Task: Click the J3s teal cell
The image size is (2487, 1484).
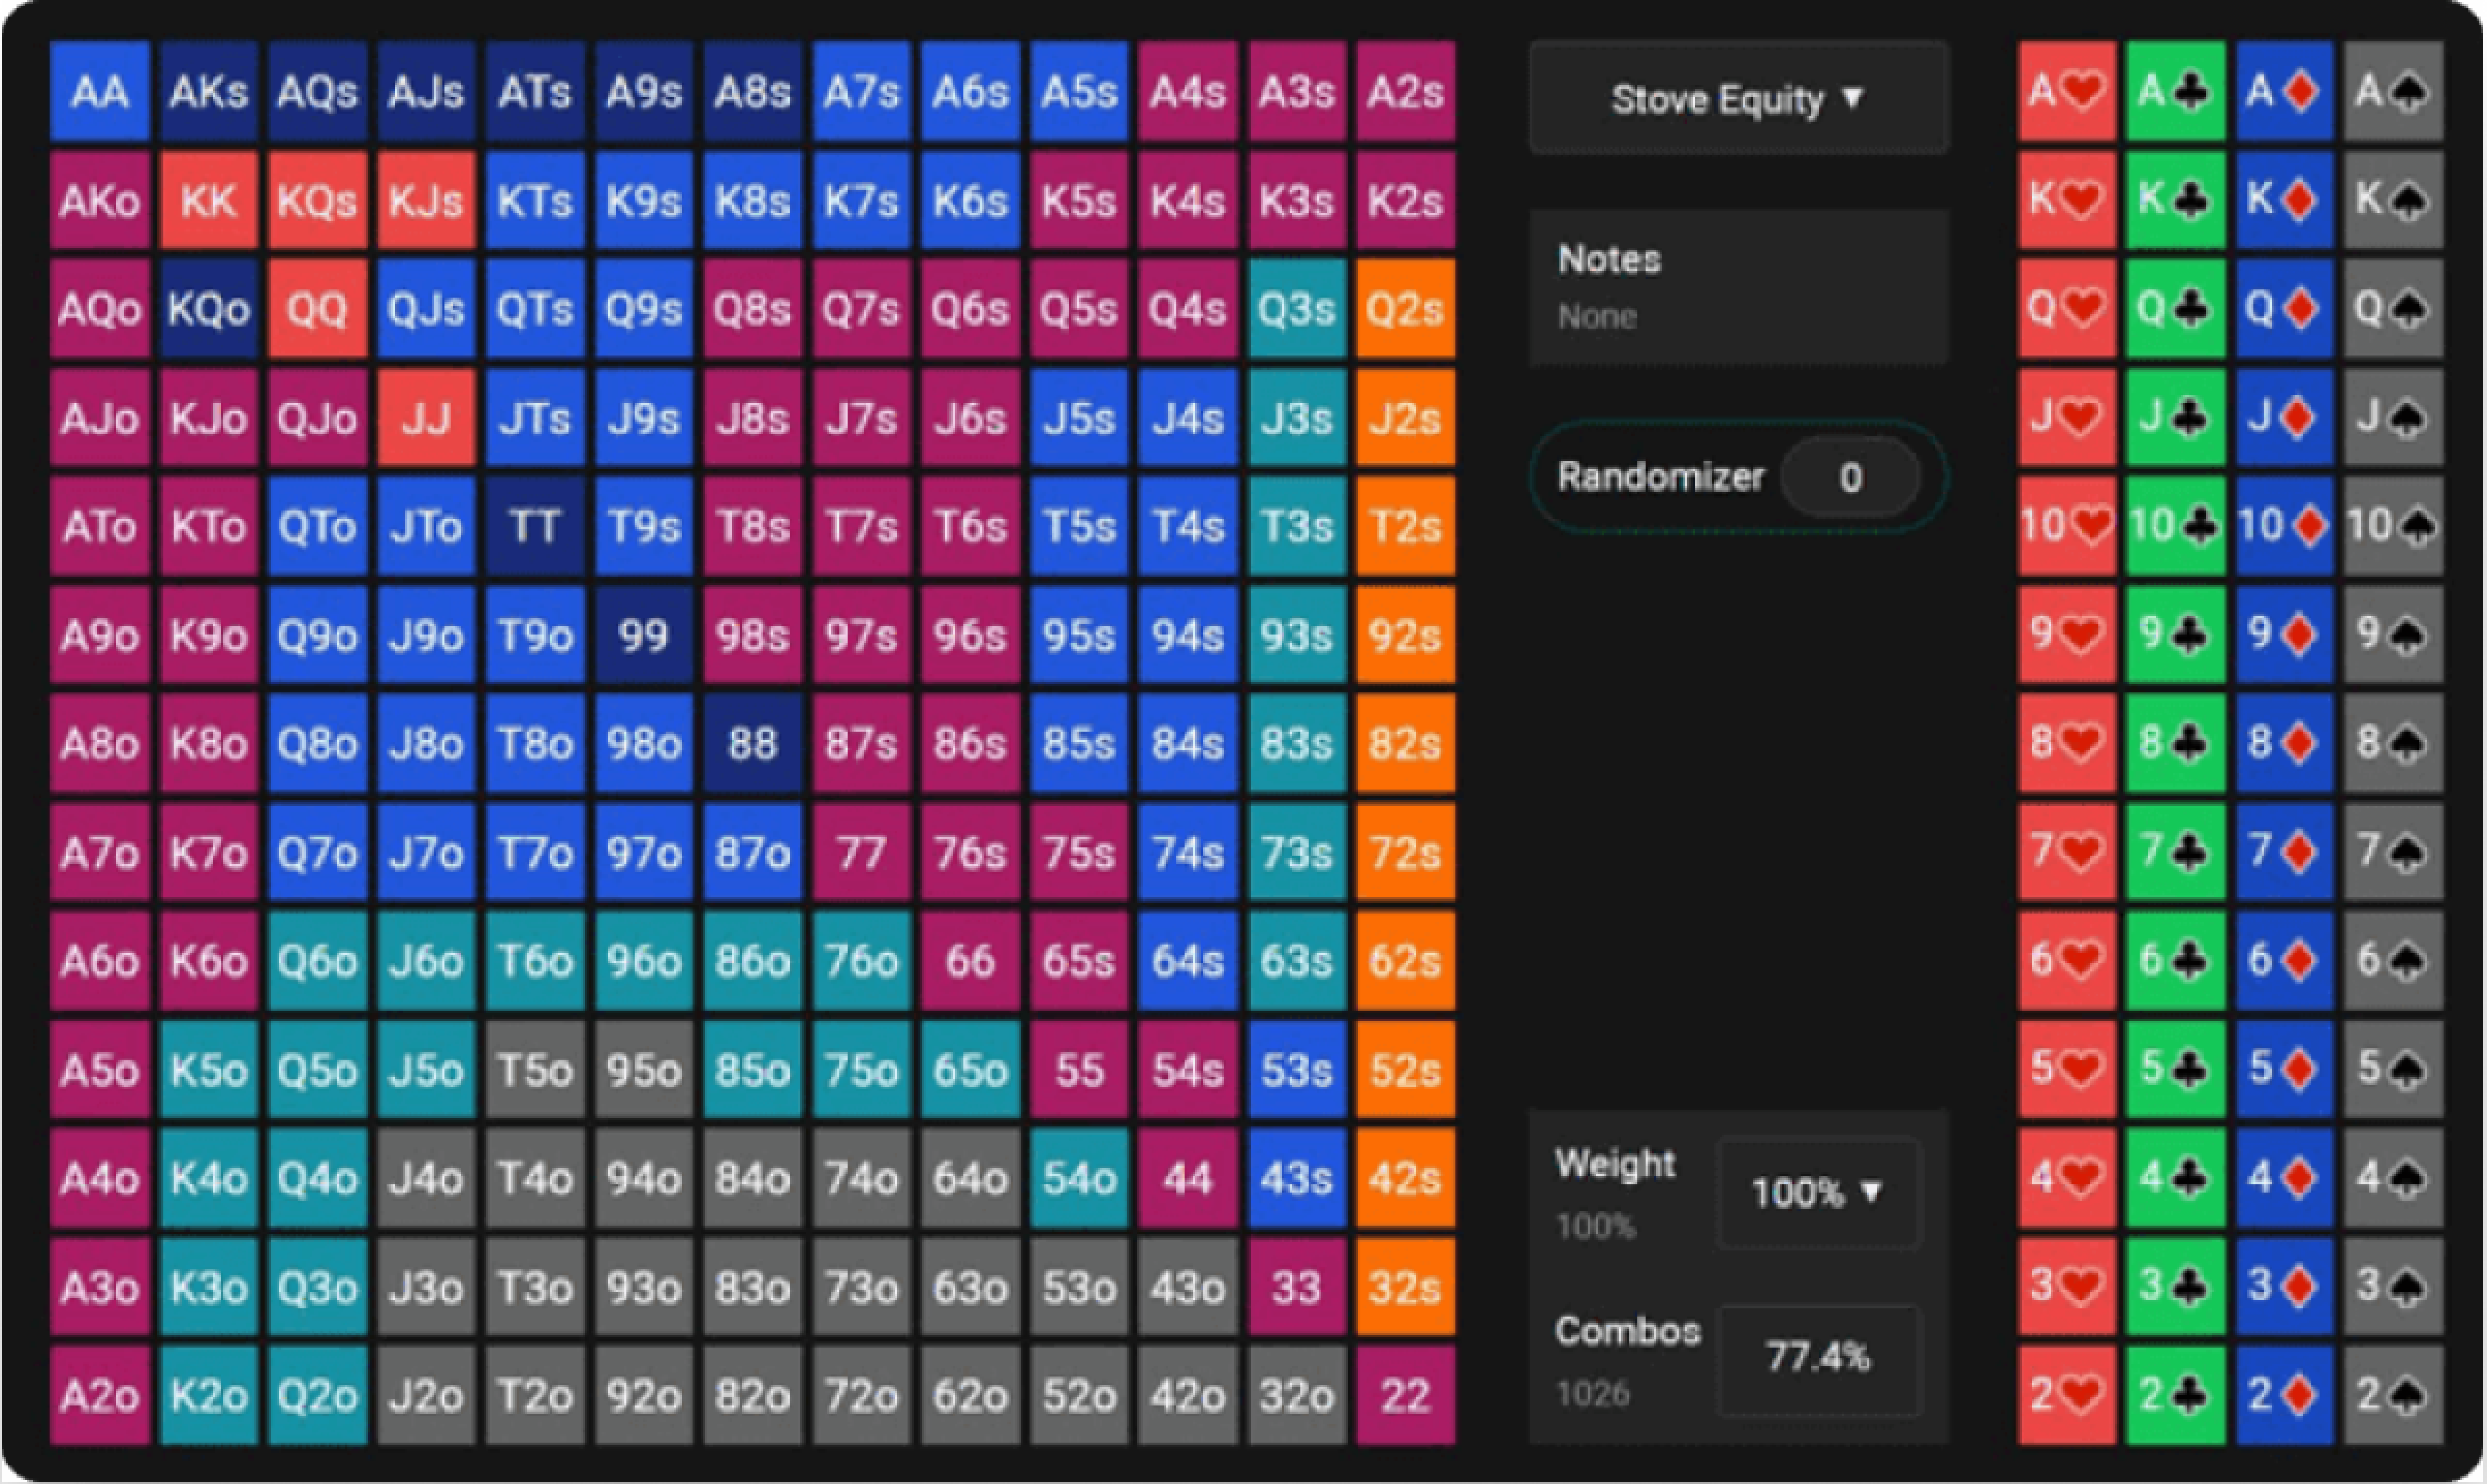Action: coord(1297,418)
